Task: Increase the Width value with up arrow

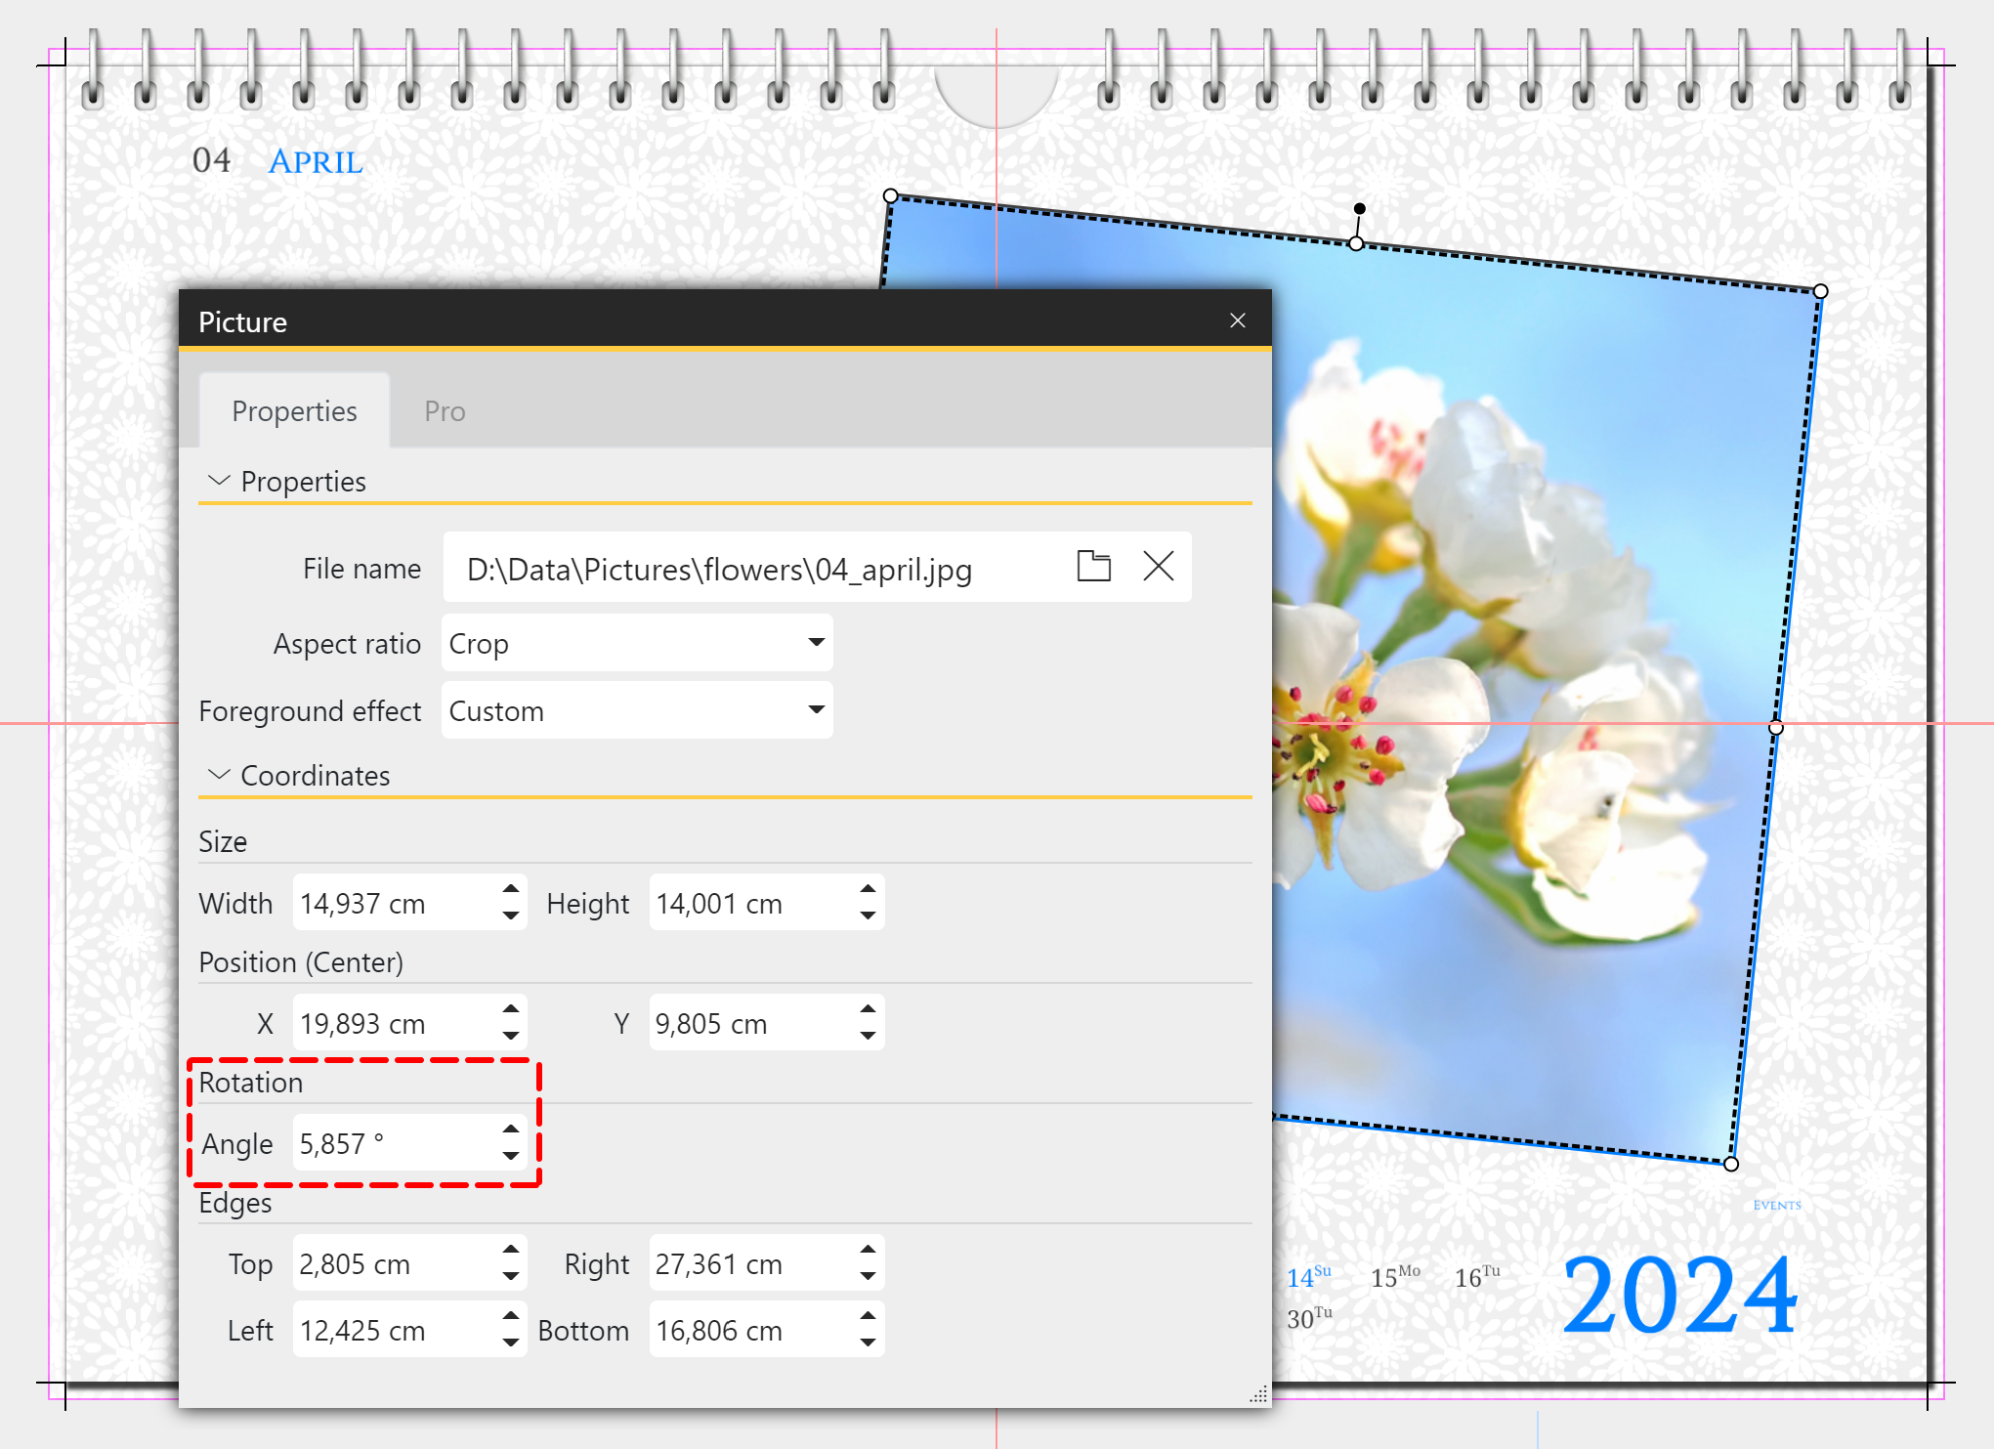Action: point(510,889)
